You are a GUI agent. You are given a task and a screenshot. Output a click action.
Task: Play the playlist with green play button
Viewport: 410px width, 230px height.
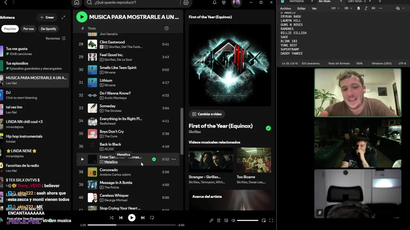[x=82, y=17]
